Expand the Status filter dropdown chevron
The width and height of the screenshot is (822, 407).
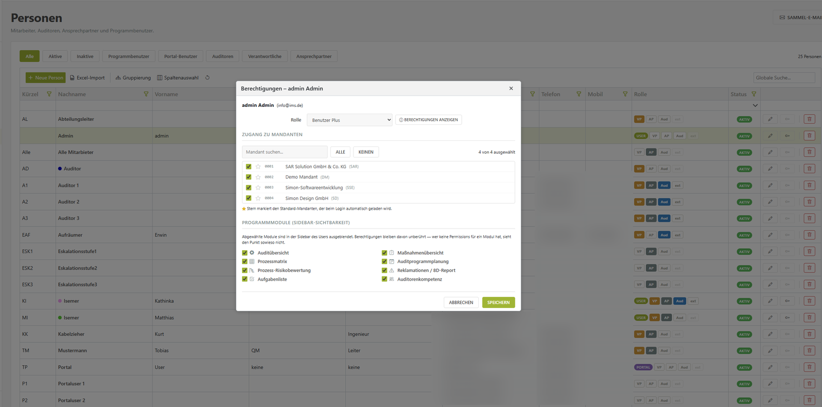755,105
